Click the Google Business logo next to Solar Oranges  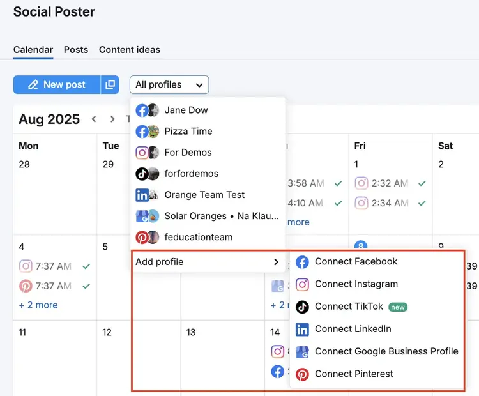(x=142, y=216)
